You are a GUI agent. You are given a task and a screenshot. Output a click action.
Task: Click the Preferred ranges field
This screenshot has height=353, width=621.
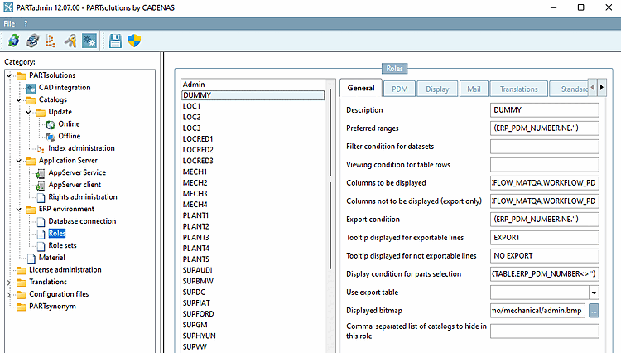[x=545, y=128]
